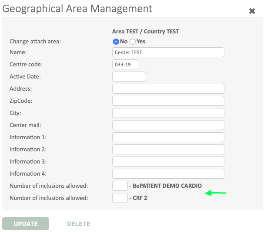The width and height of the screenshot is (267, 232).
Task: Click inclusions box for BePATIENT DEMO CARDIO
Action: 120,186
